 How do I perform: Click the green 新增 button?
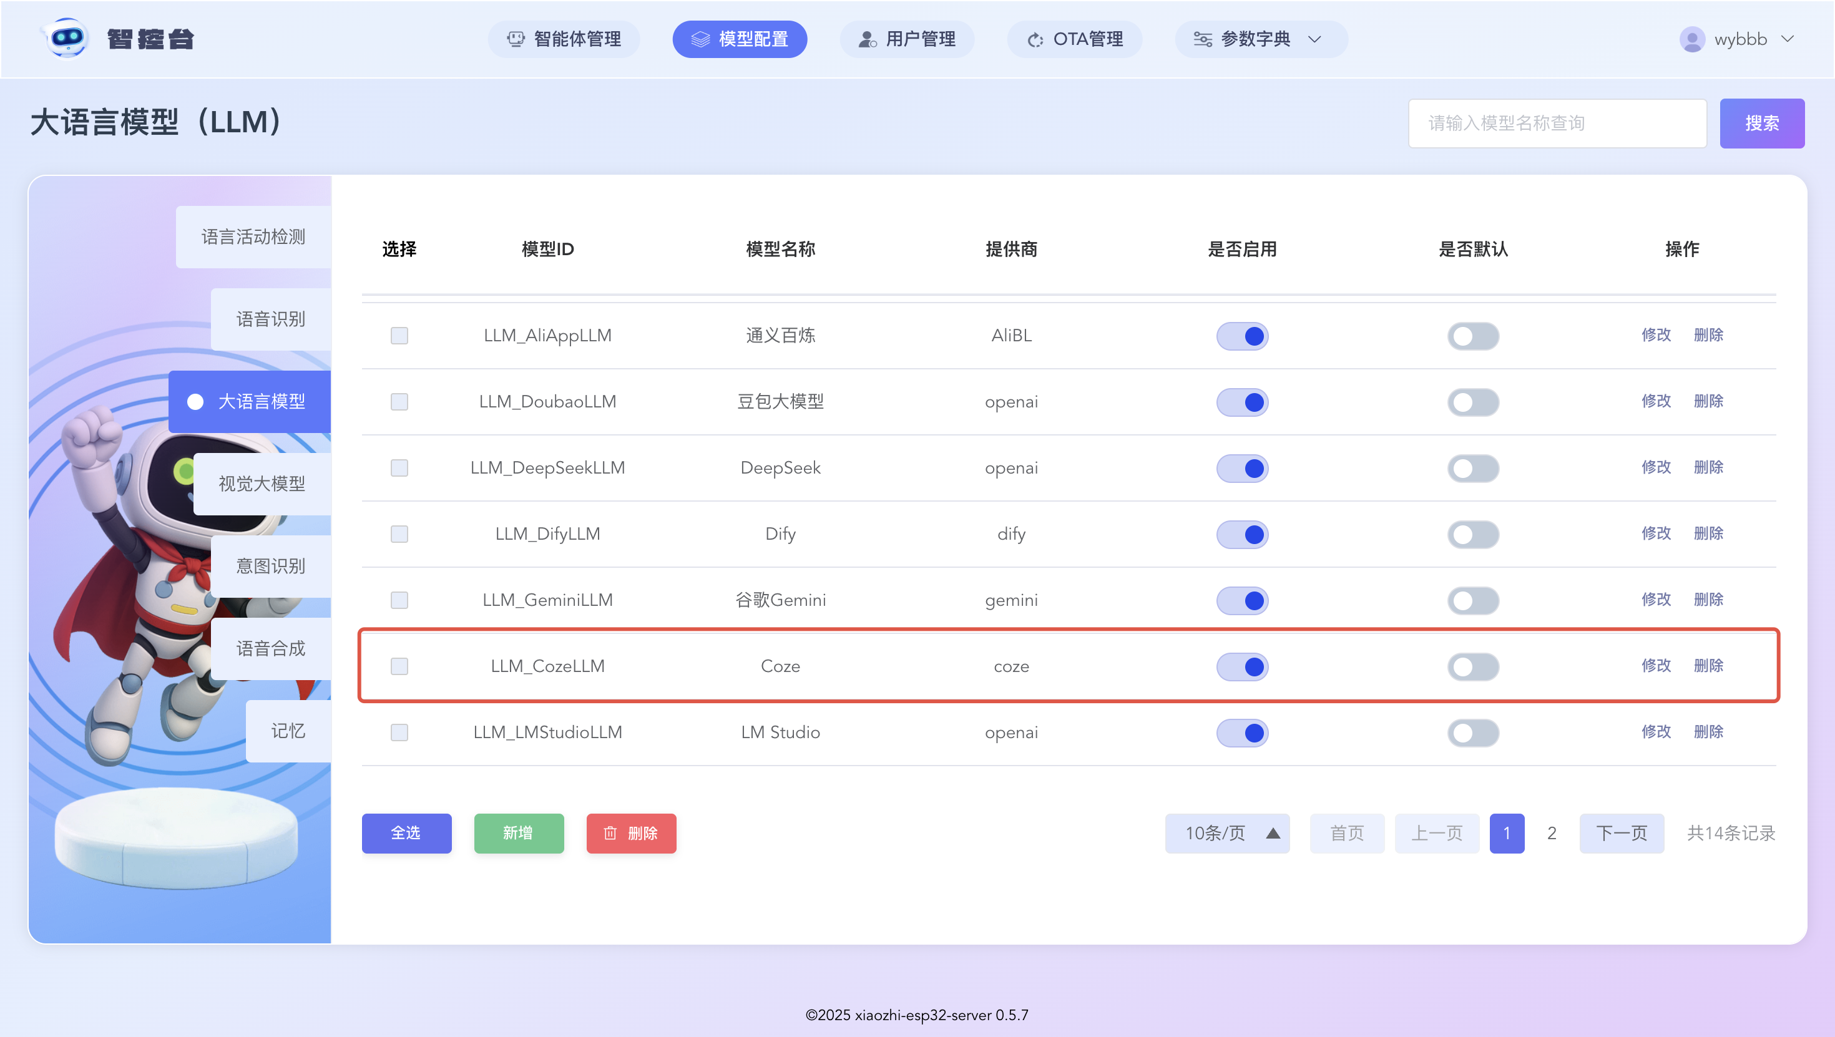[518, 832]
